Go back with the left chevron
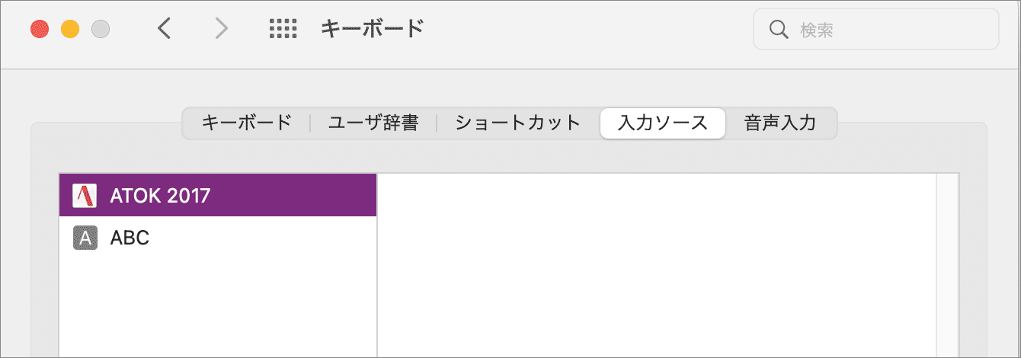The height and width of the screenshot is (358, 1021). click(164, 29)
